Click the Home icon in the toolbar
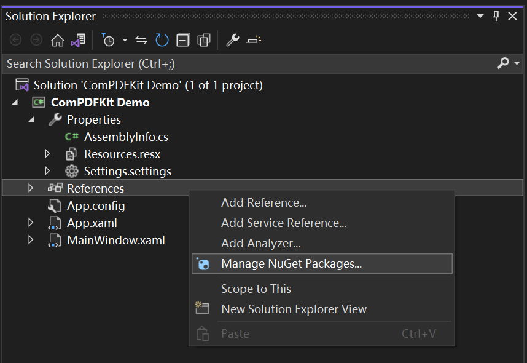527x363 pixels. point(58,40)
